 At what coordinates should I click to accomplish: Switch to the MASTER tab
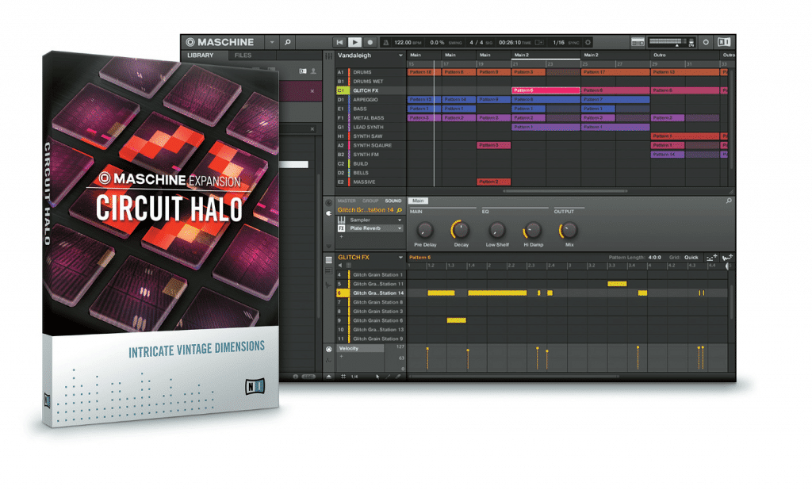tap(347, 201)
